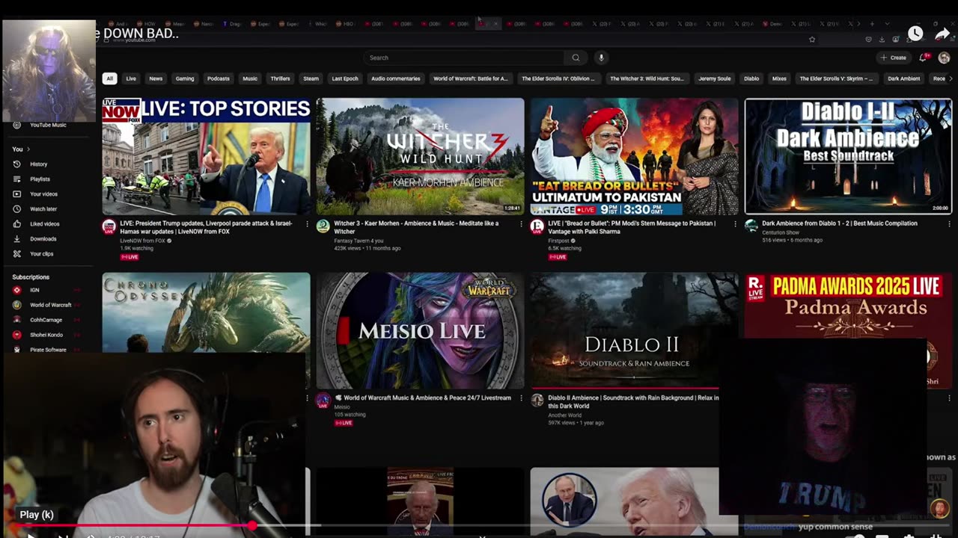This screenshot has width=958, height=538.
Task: Open Your clips in the sidebar
Action: point(41,254)
